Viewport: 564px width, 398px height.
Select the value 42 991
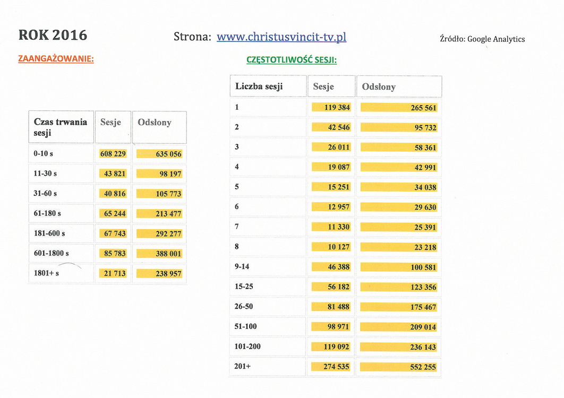[425, 168]
